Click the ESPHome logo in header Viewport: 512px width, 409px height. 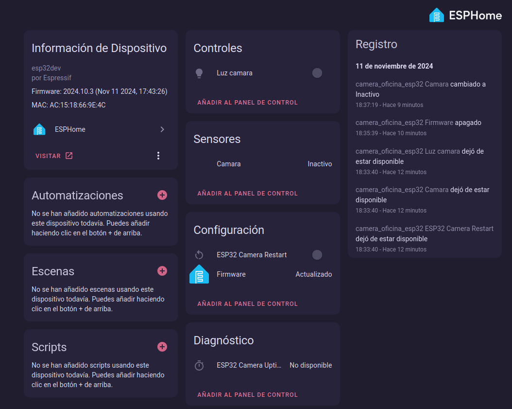click(x=465, y=16)
